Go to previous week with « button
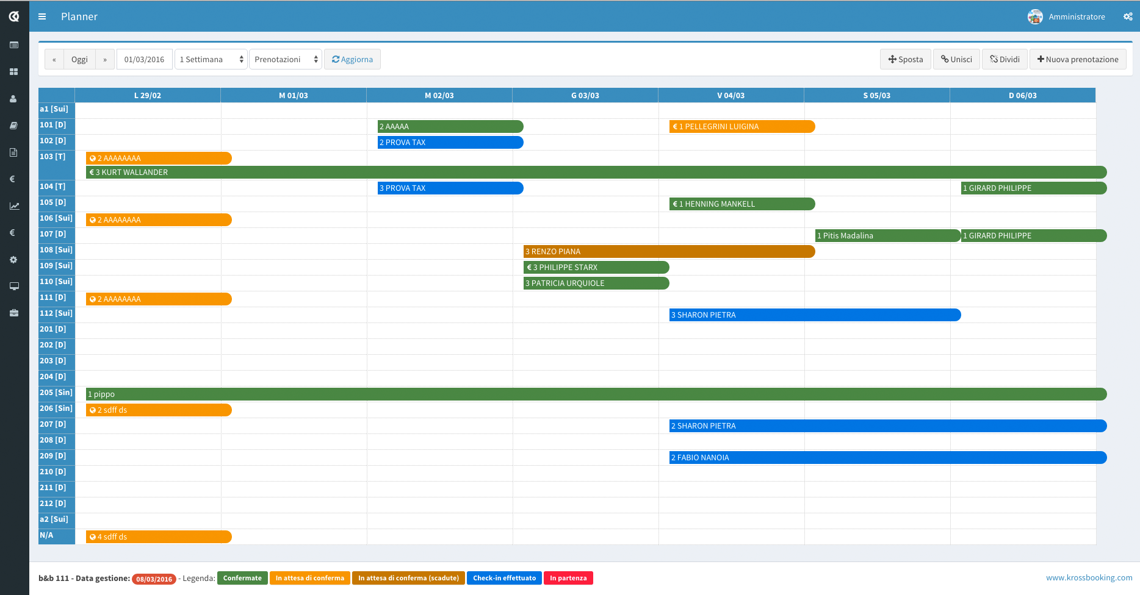Screen dimensions: 1140x595 (54, 59)
